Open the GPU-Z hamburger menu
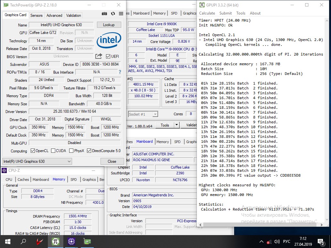The width and height of the screenshot is (331, 248). [121, 14]
